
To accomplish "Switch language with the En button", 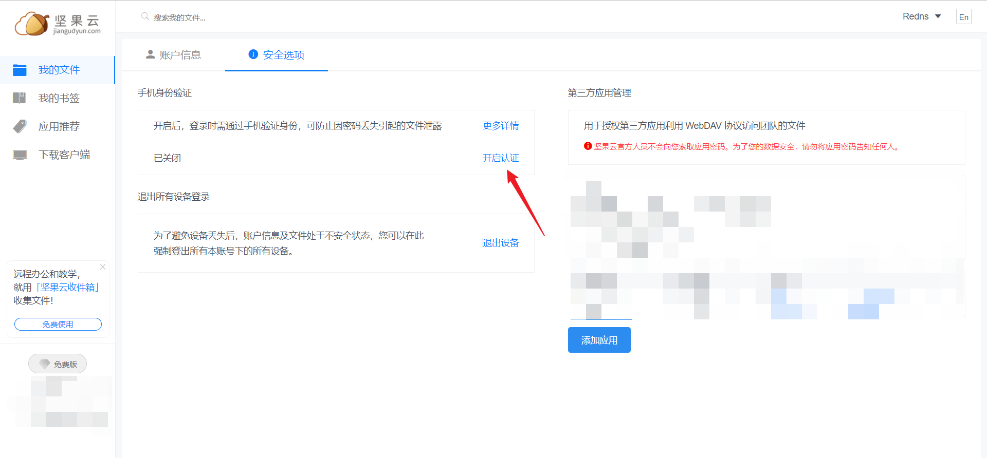I will click(x=964, y=17).
